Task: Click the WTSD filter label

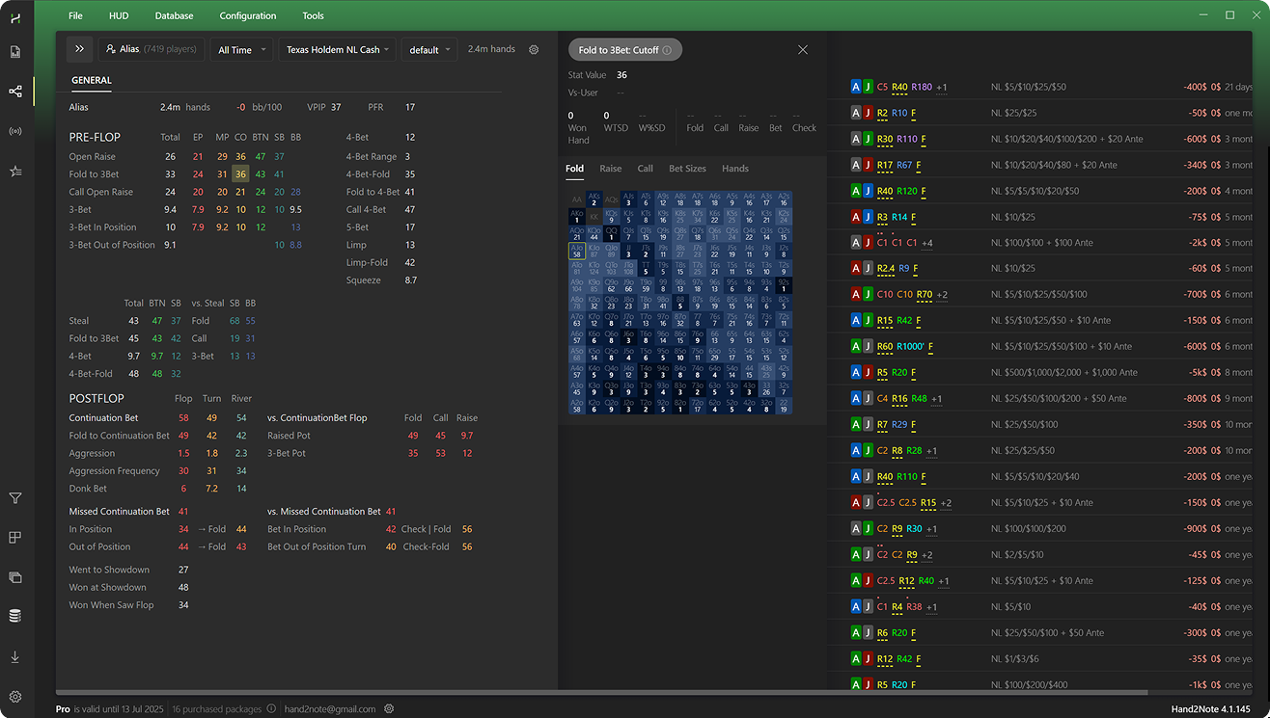Action: click(x=617, y=127)
